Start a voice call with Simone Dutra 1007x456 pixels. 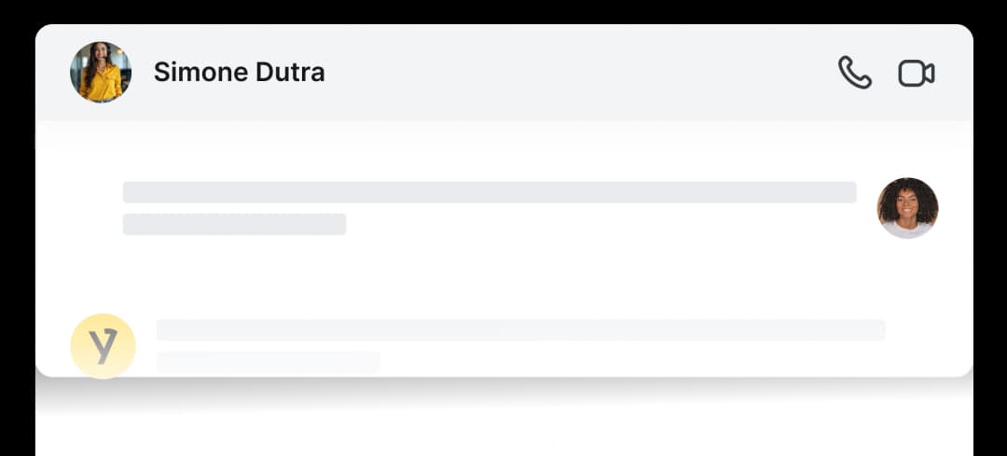point(854,73)
